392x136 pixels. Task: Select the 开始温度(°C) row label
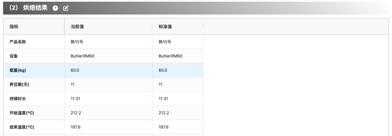coord(22,113)
